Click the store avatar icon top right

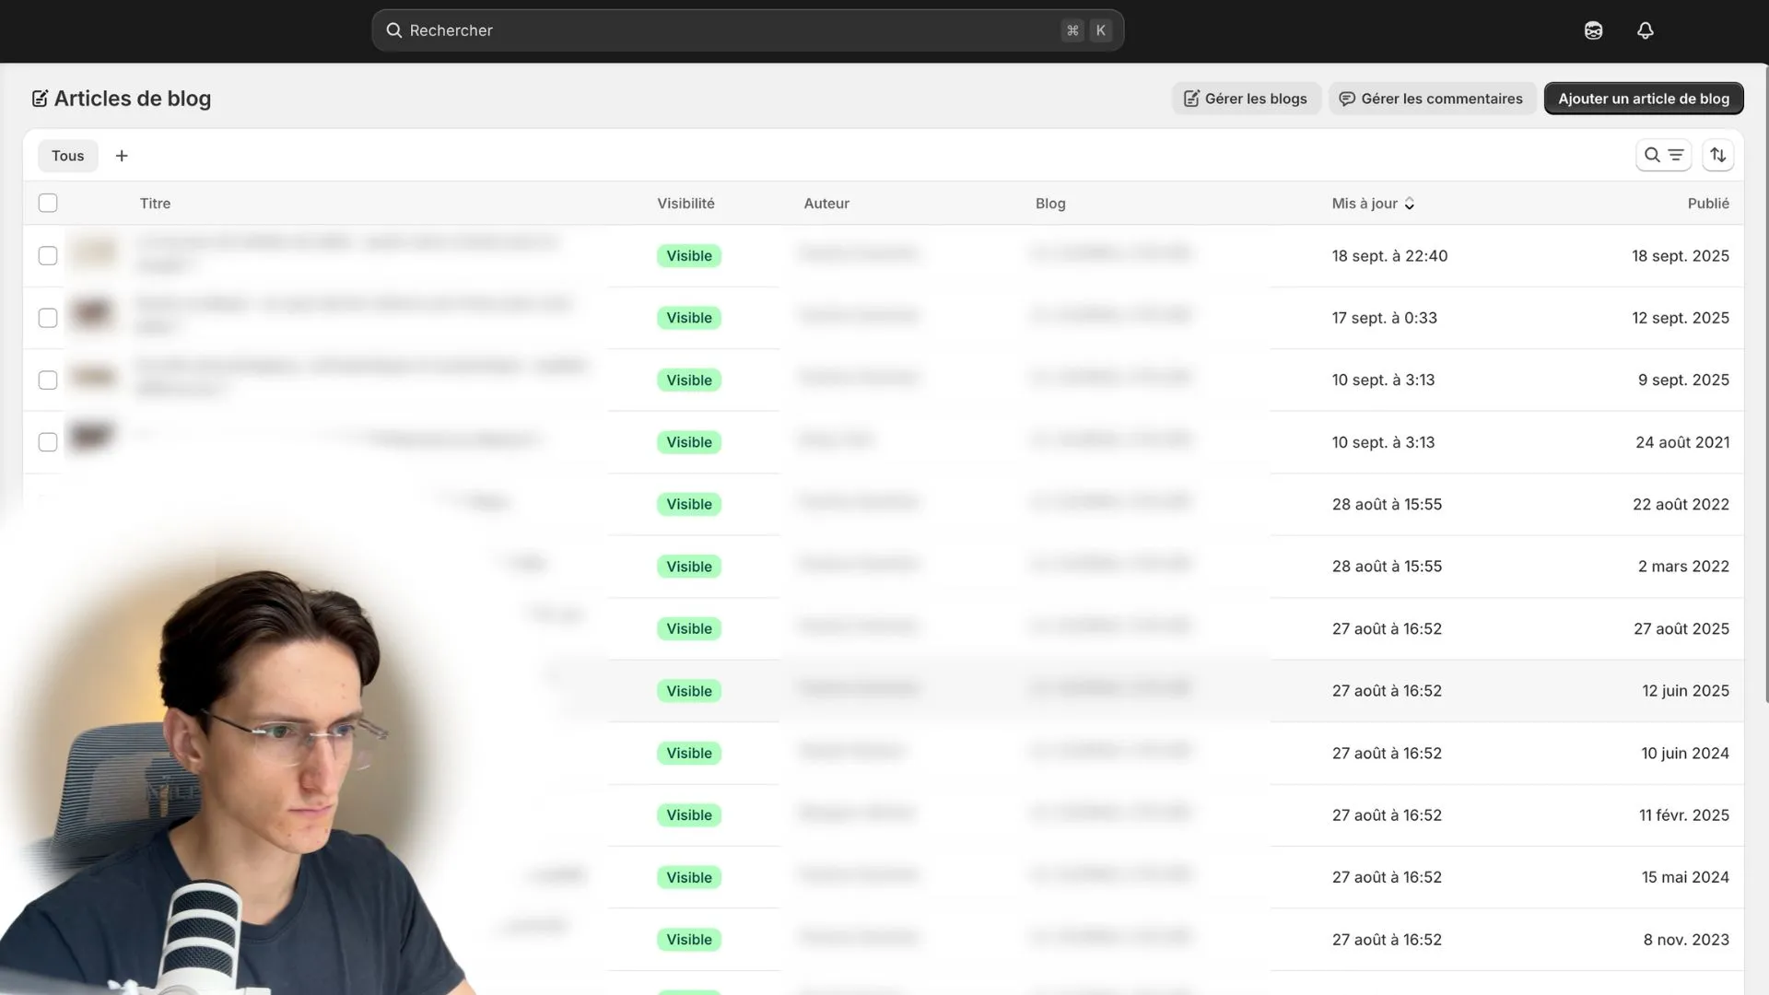click(x=1593, y=29)
